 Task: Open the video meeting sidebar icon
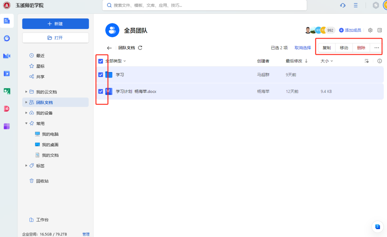click(x=7, y=56)
